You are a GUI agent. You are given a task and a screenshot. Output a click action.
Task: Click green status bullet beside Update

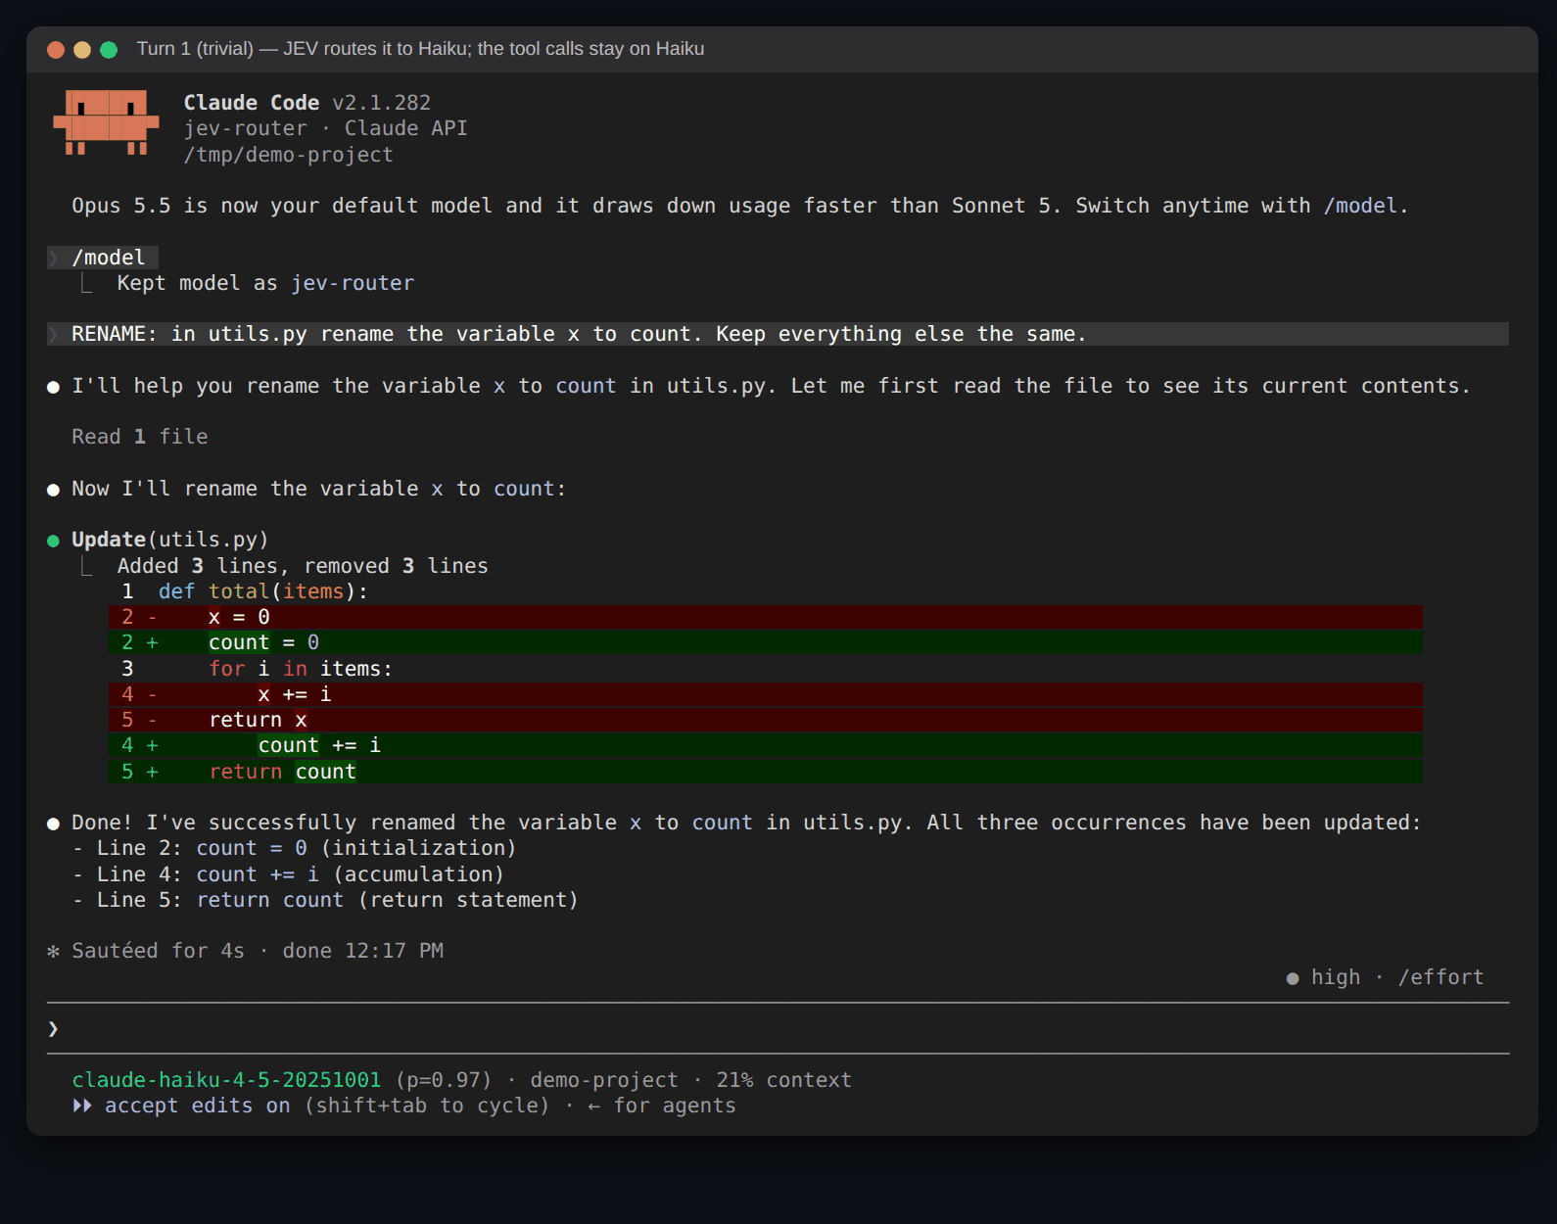coord(54,541)
